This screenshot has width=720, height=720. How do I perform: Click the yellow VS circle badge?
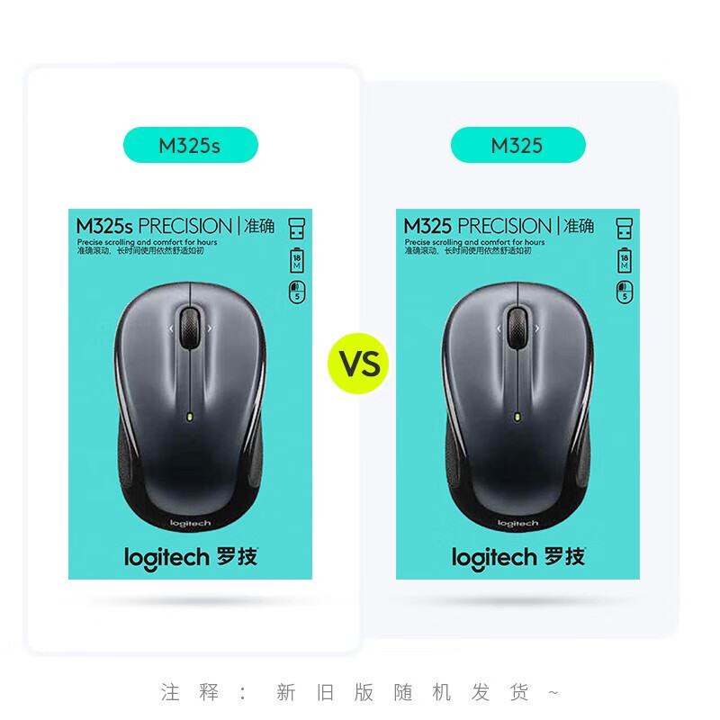358,364
